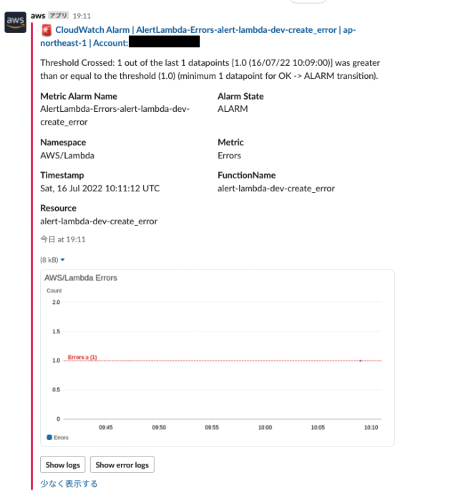Screen dimensions: 458x496
Task: Click the 'Threshold Crossed' description text
Action: [x=210, y=70]
